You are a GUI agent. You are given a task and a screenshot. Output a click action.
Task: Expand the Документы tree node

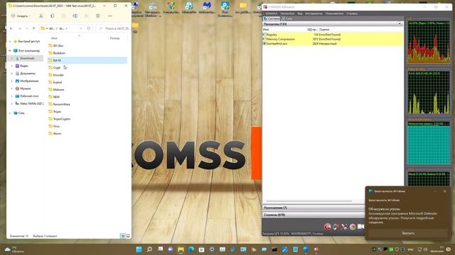click(12, 74)
